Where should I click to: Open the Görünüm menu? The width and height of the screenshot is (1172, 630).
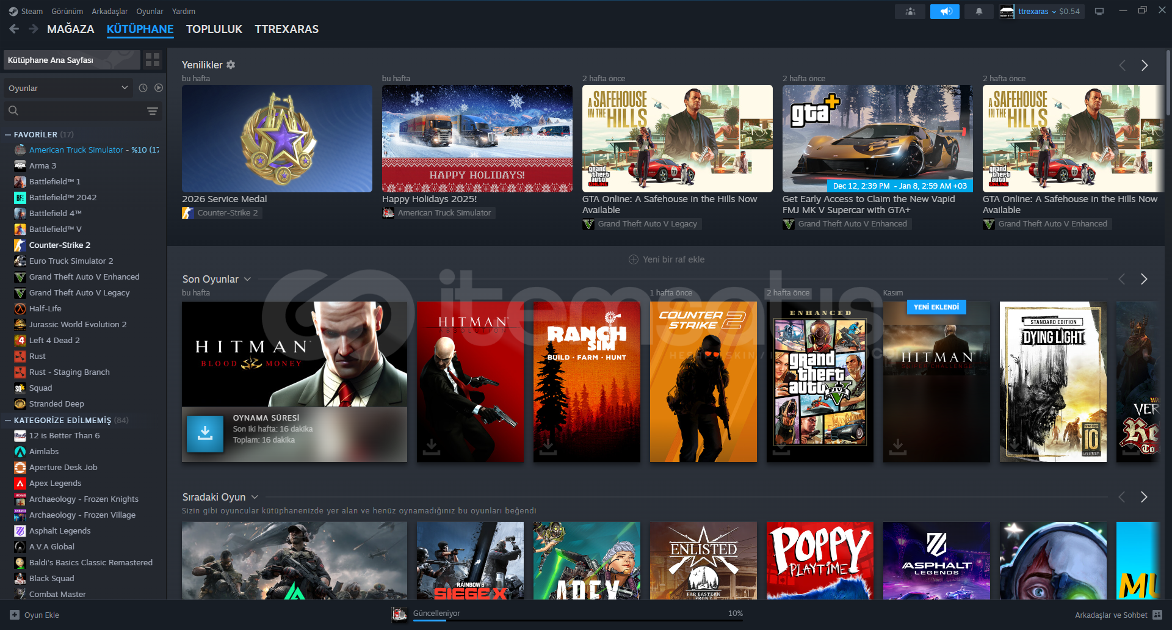pos(67,11)
